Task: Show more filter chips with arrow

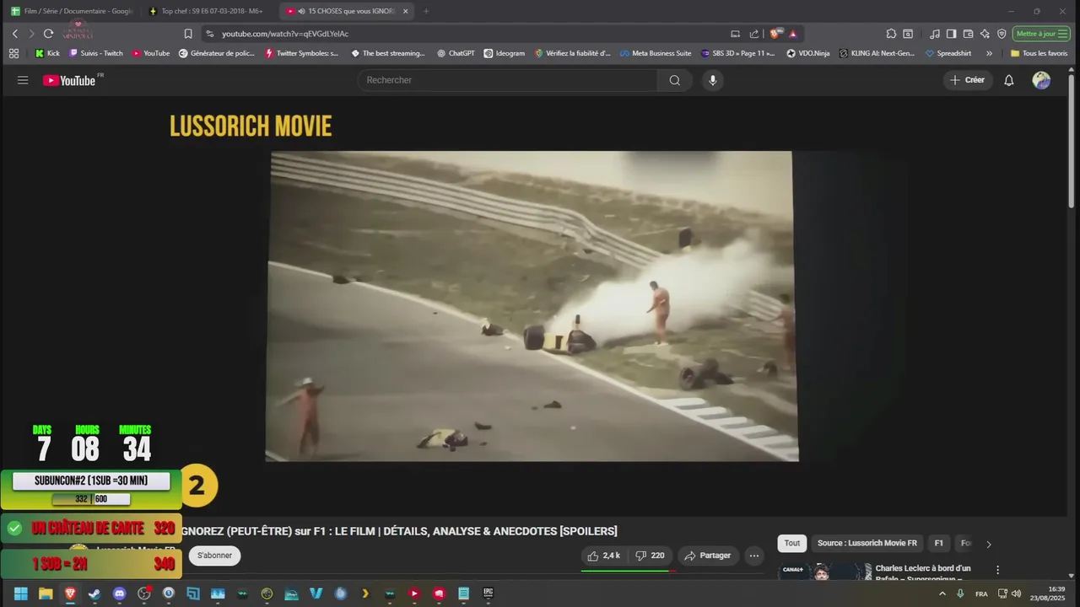Action: [x=989, y=544]
